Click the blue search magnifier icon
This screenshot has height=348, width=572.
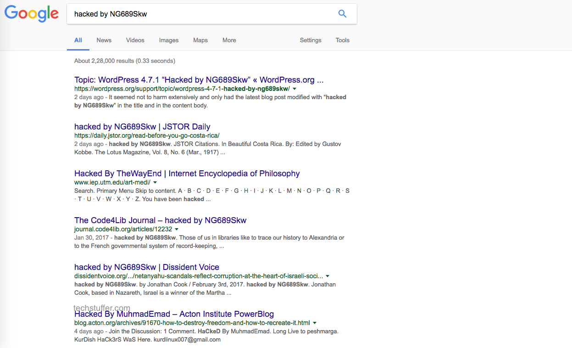coord(342,14)
